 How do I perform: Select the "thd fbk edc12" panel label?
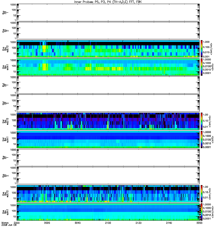(x=5, y=121)
